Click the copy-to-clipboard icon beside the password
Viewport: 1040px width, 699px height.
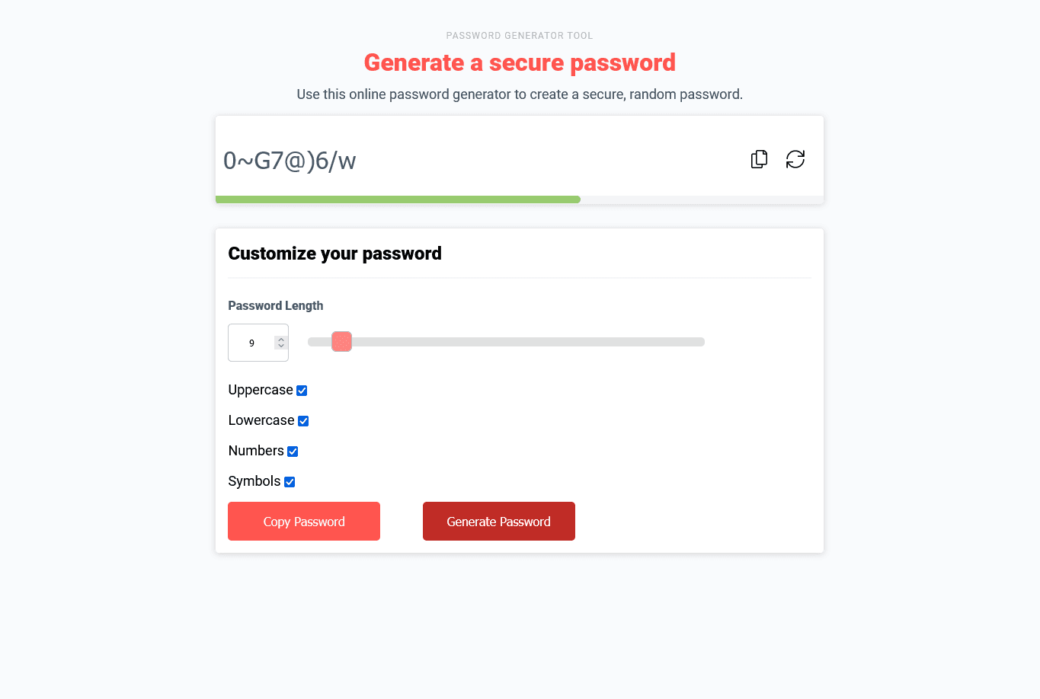click(x=759, y=159)
